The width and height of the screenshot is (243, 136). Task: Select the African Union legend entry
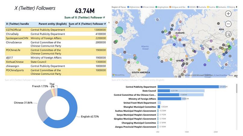click(147, 7)
